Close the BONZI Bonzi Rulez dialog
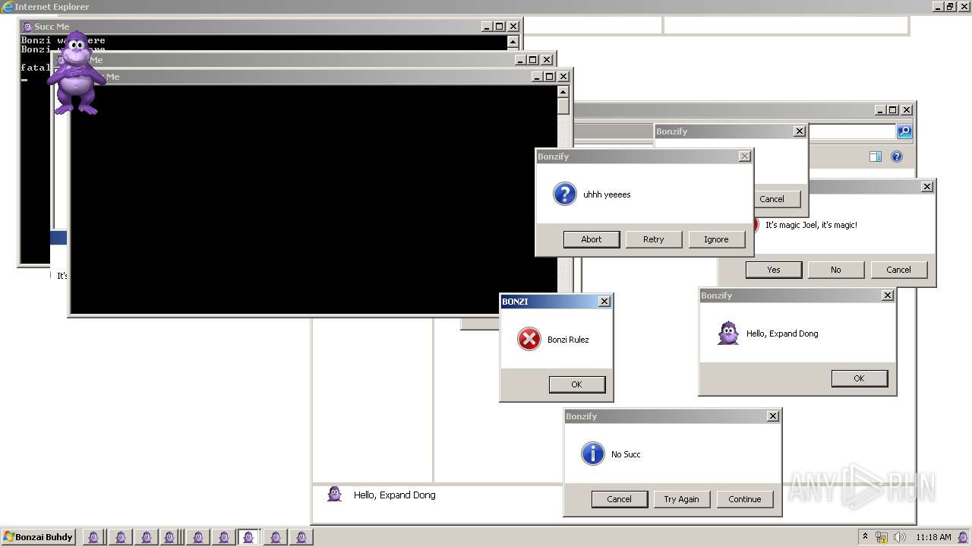 tap(604, 302)
